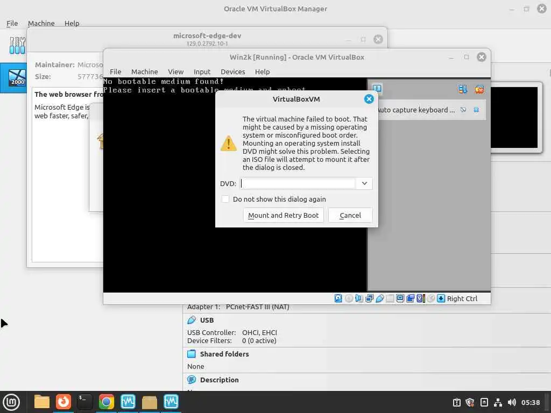Open the Devices menu in VM window
The width and height of the screenshot is (551, 413).
point(232,72)
